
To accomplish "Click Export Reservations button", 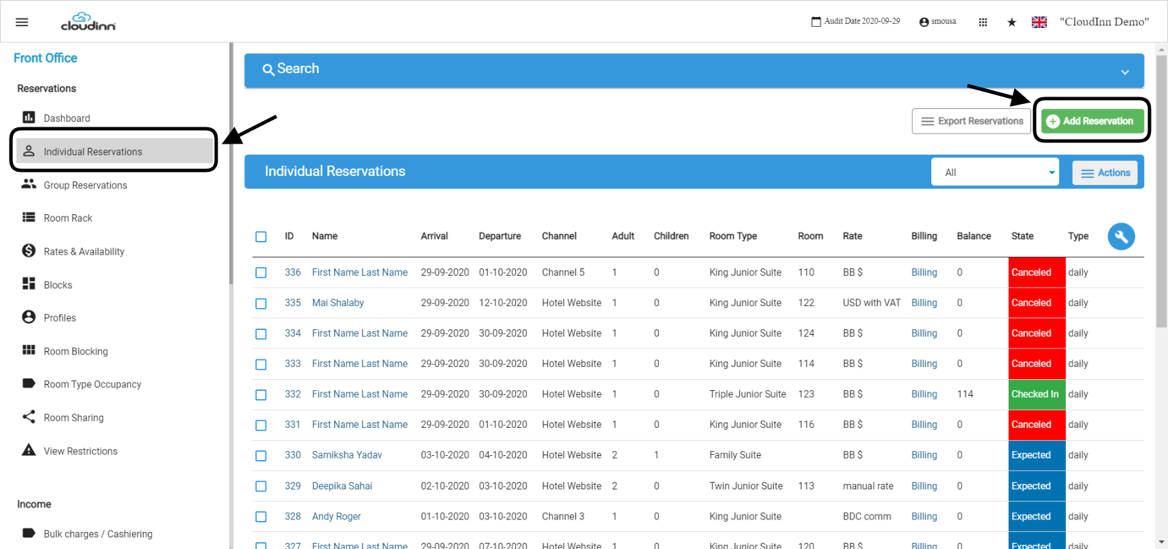I will point(971,120).
